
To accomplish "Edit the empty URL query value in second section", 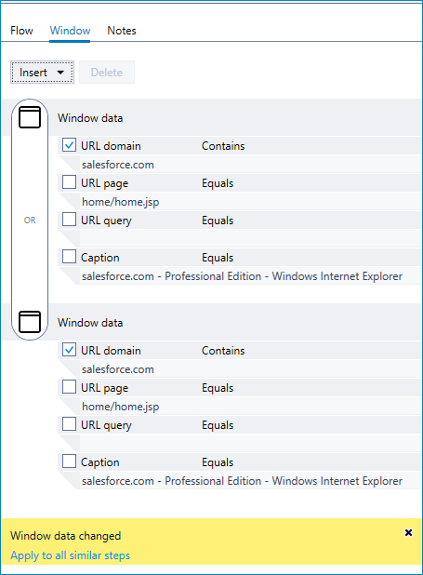I will pyautogui.click(x=250, y=443).
